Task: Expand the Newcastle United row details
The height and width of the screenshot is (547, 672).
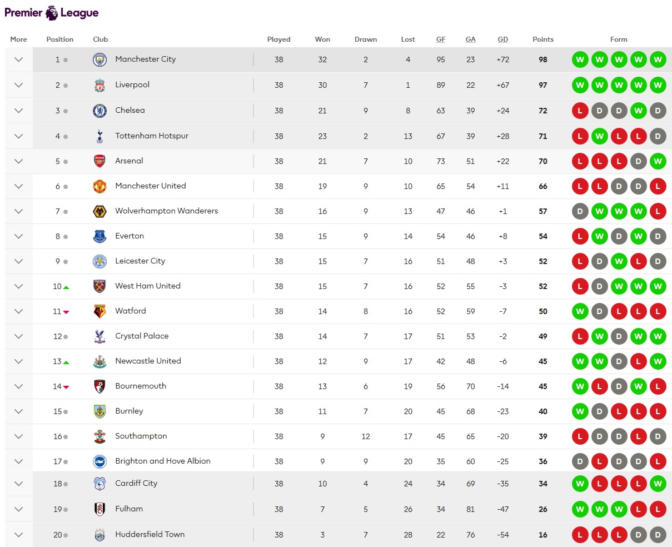Action: 18,361
